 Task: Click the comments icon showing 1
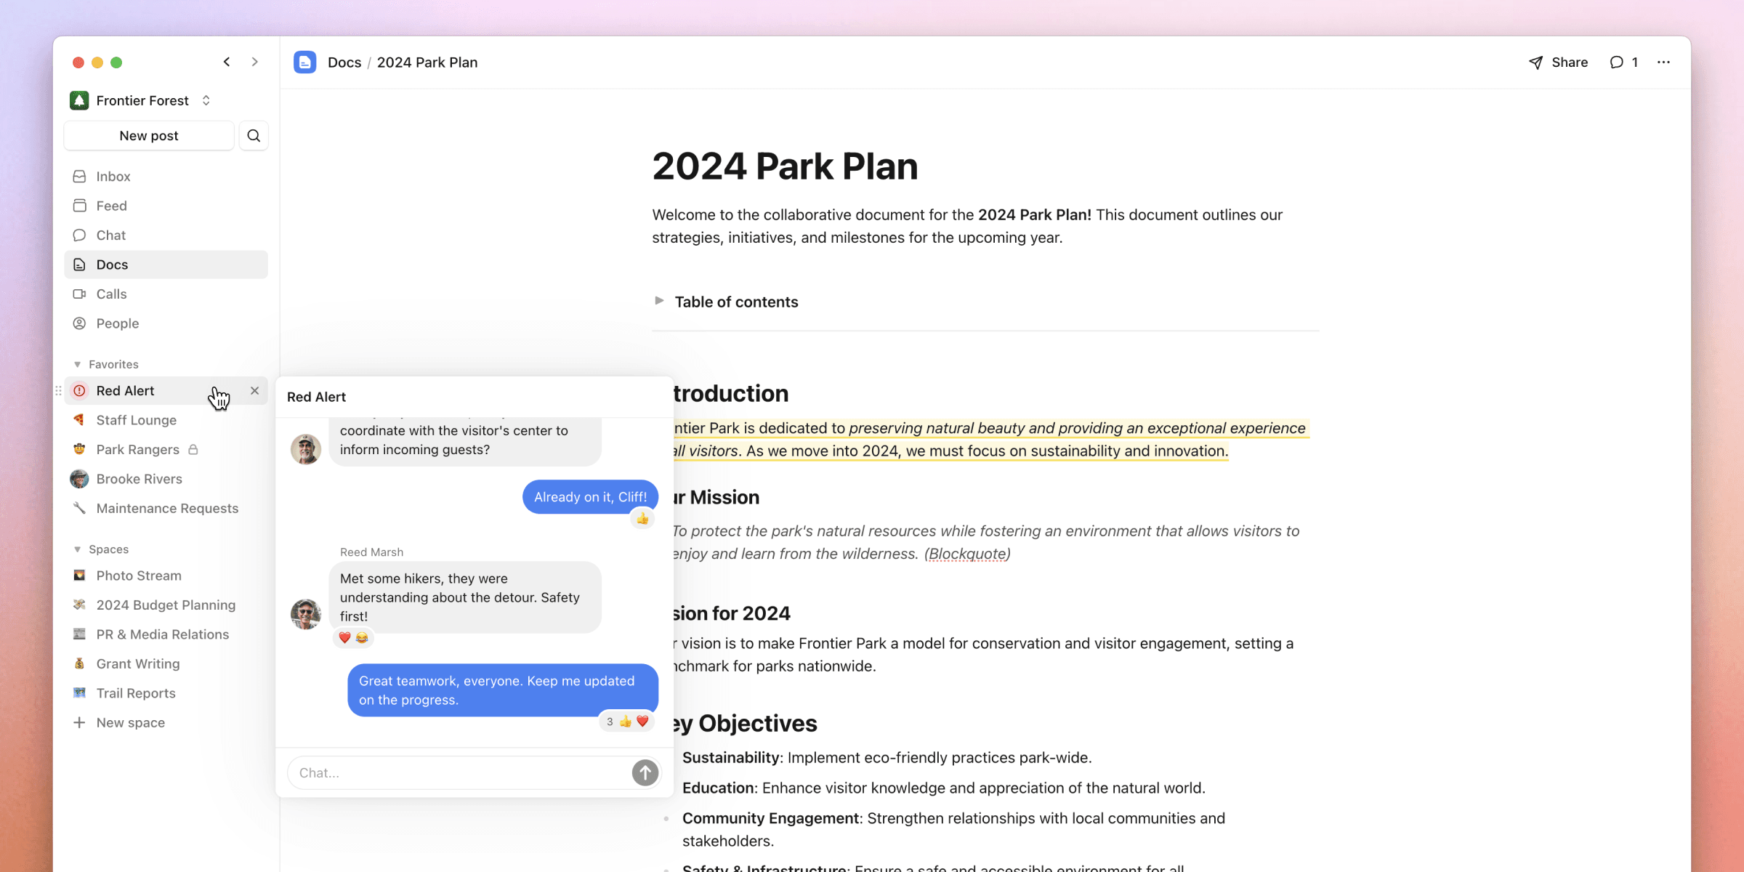click(1624, 62)
